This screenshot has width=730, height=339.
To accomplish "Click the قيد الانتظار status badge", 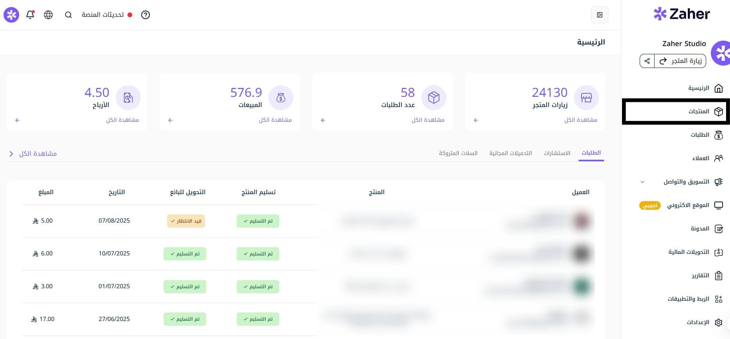I will tap(186, 221).
